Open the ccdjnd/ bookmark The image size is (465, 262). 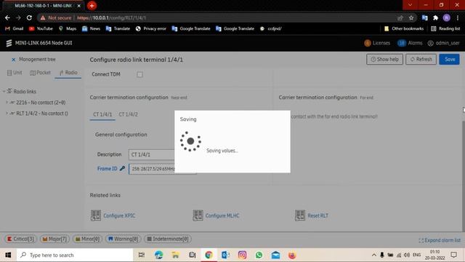point(270,28)
